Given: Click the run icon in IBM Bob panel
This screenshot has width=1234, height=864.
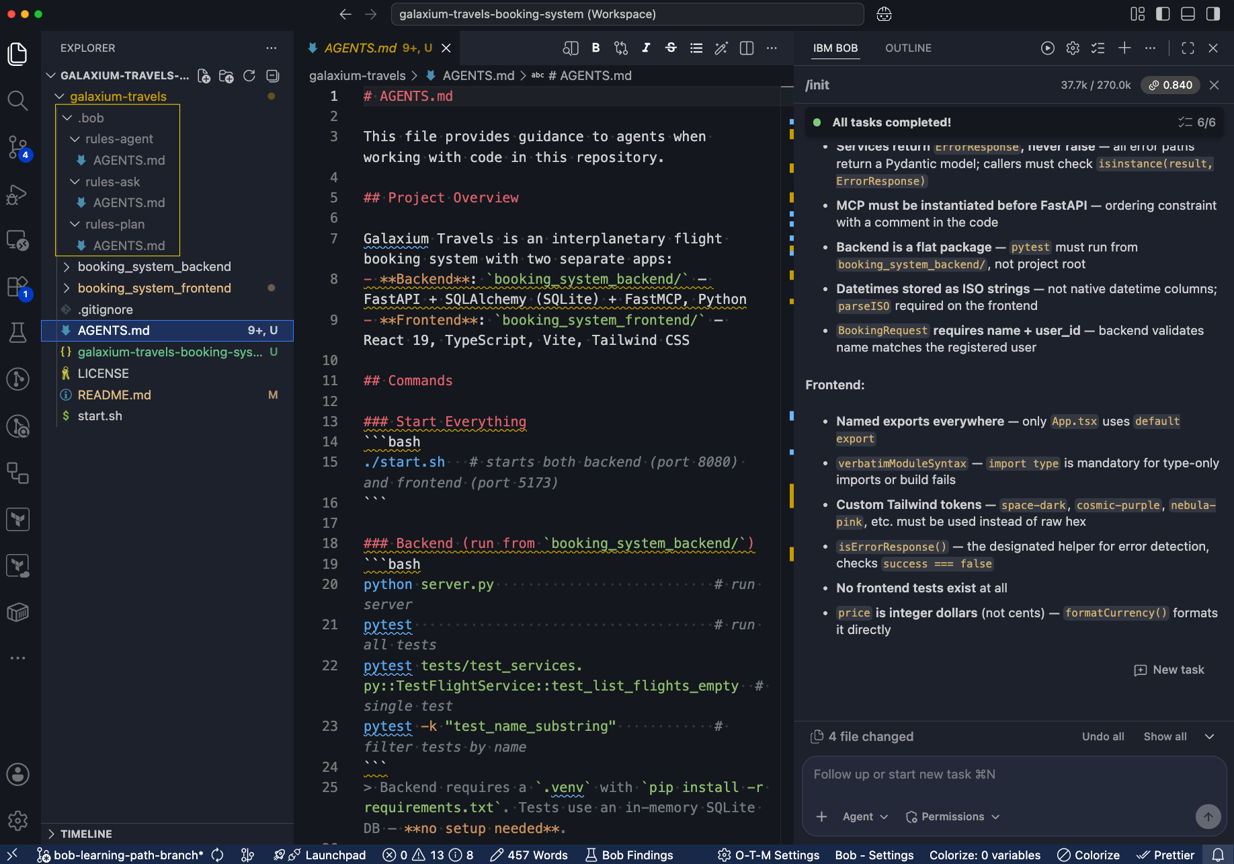Looking at the screenshot, I should pos(1048,48).
